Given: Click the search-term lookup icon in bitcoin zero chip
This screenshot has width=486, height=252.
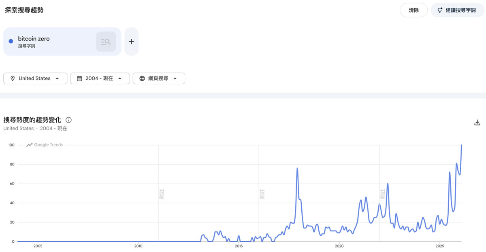Looking at the screenshot, I should [x=106, y=42].
